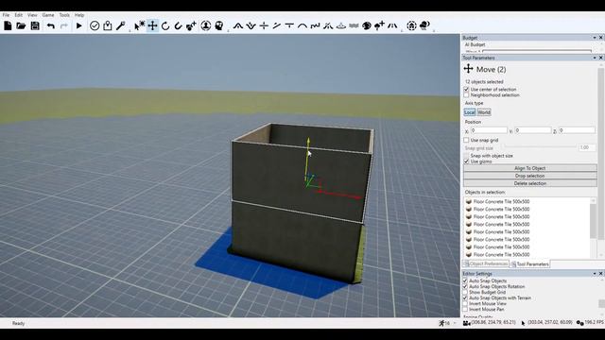Open the wrench settings tool
Viewport: 605px width, 340px height.
click(x=120, y=25)
